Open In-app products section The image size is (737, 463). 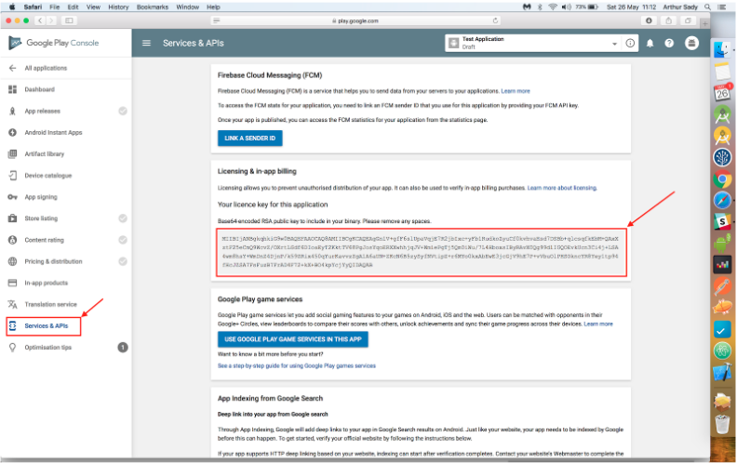tap(47, 284)
